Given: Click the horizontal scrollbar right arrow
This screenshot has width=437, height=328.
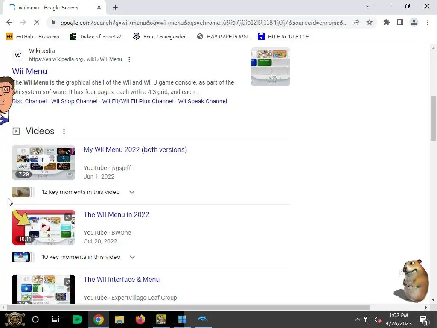Looking at the screenshot, I should (426, 307).
